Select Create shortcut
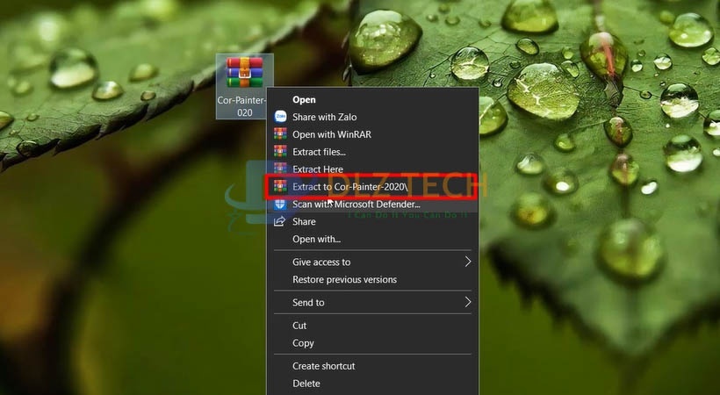This screenshot has width=720, height=395. coord(372,366)
